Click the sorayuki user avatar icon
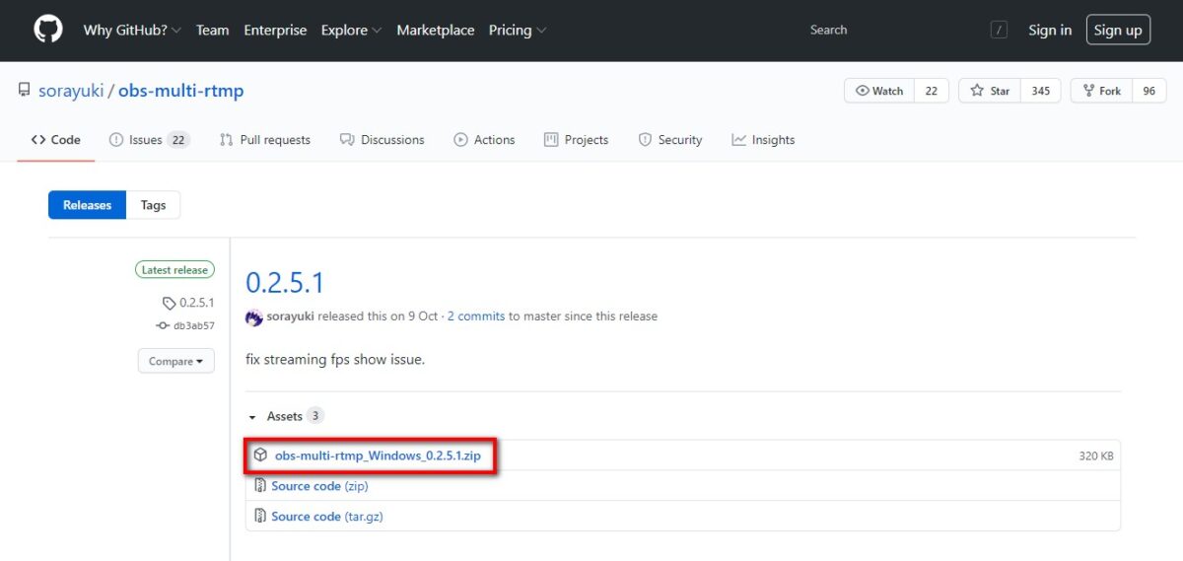Viewport: 1183px width, 561px height. (254, 316)
